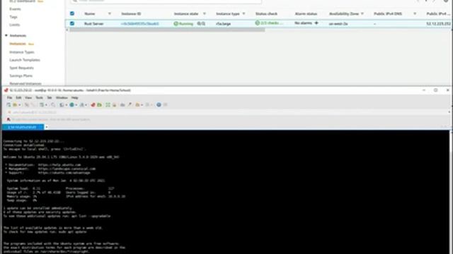
Task: Click the font icon in Xshell toolbar
Action: click(82, 105)
